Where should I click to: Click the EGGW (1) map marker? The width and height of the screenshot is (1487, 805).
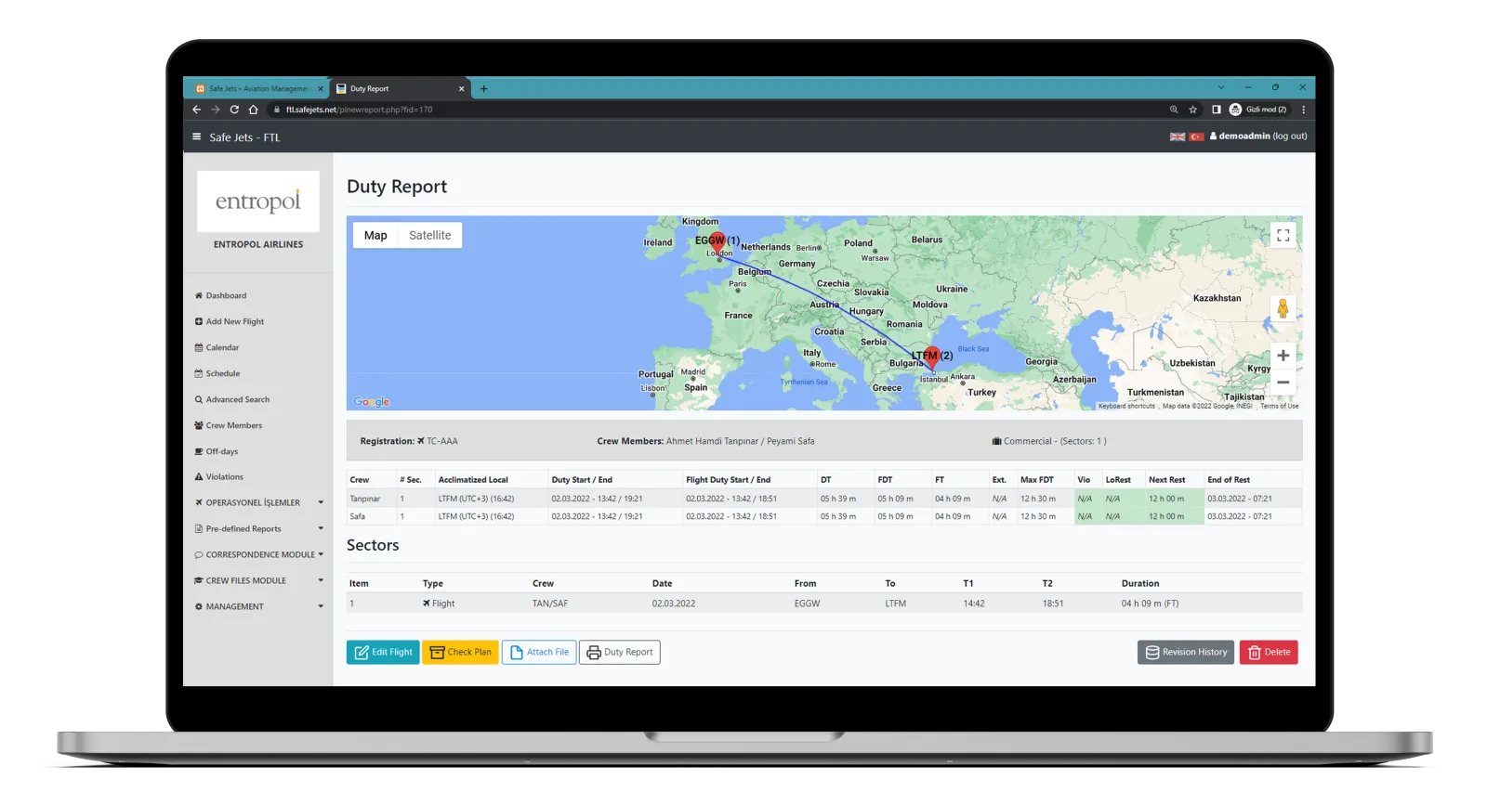click(x=717, y=244)
